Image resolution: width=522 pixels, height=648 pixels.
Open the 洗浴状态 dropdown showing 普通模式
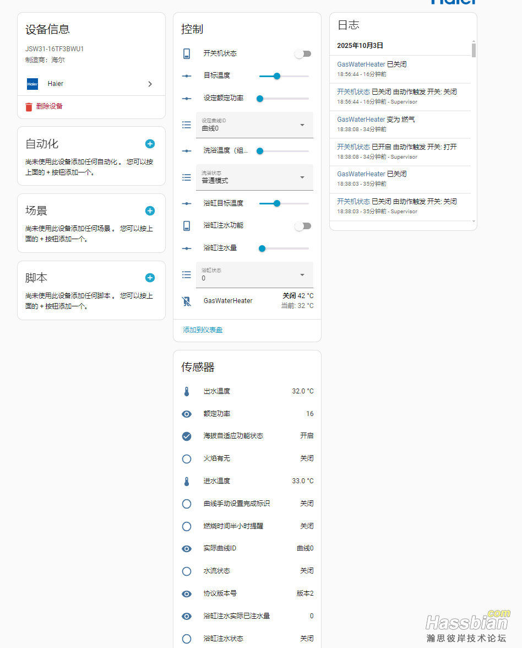[x=254, y=177]
